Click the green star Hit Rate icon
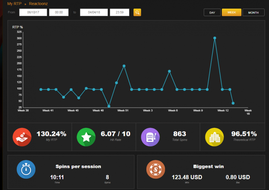This screenshot has width=269, height=190. [x=86, y=137]
